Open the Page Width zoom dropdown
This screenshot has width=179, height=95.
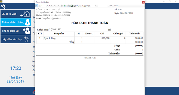(89, 6)
